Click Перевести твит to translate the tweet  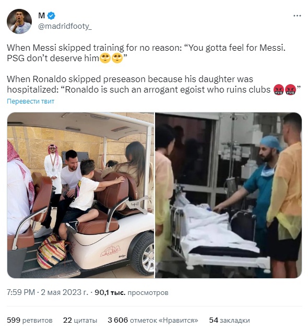(x=31, y=101)
